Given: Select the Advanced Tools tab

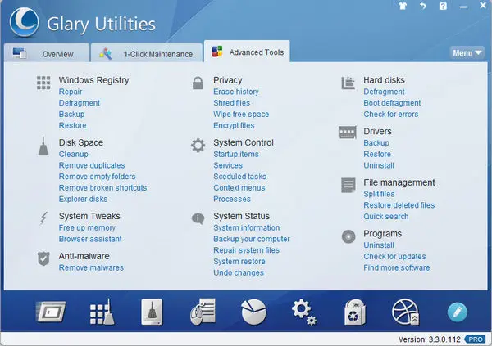Looking at the screenshot, I should pos(247,52).
